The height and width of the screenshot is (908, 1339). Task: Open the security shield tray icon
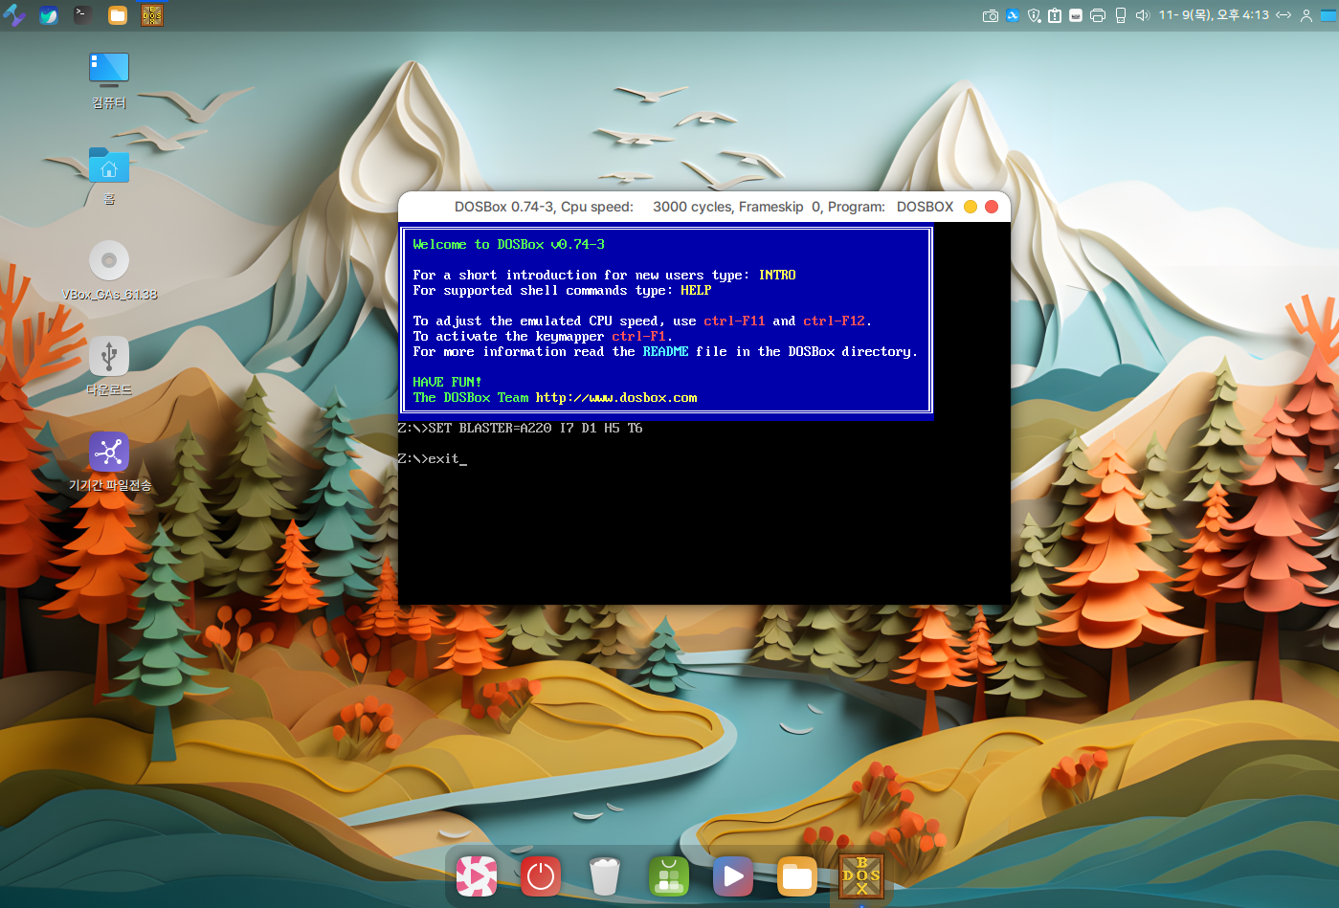[1034, 15]
